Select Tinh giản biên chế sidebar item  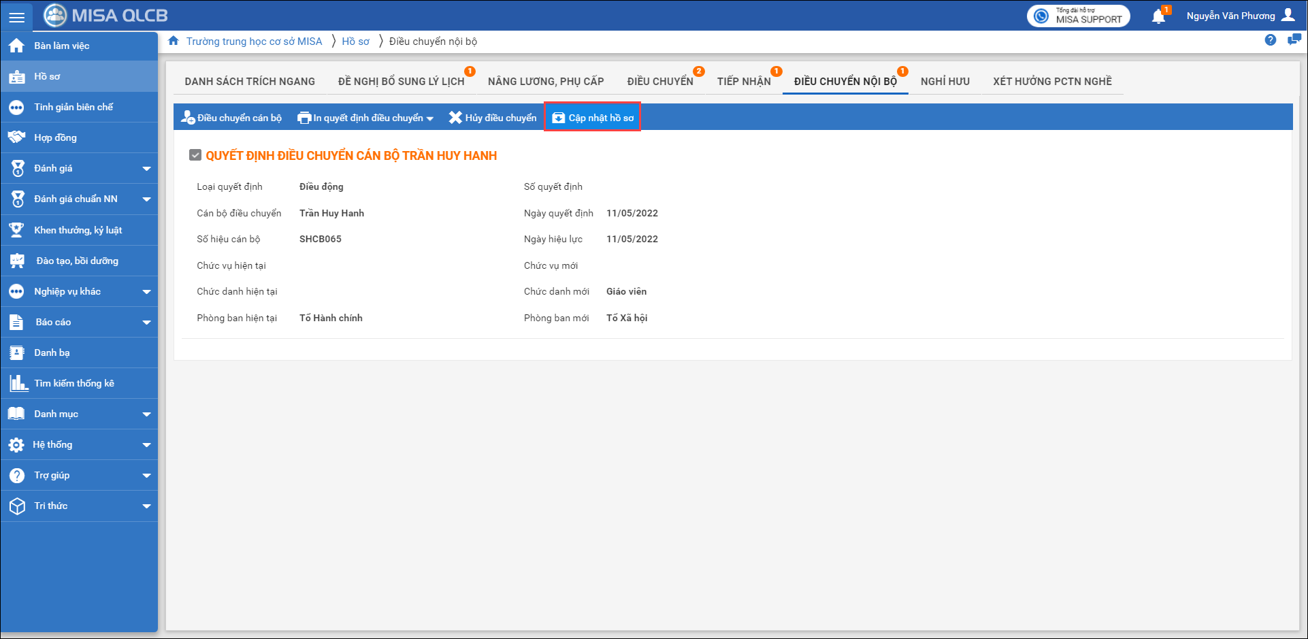click(x=73, y=107)
